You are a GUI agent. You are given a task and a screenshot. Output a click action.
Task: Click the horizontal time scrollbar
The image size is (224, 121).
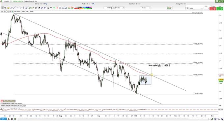click(x=114, y=119)
